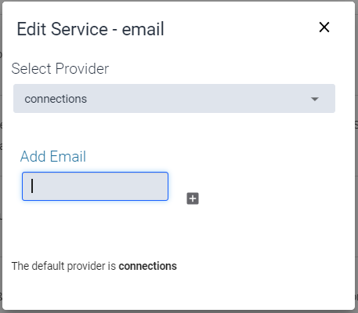Click the small caret in the provider field
Viewport: 358px width, 313px height.
click(x=315, y=99)
